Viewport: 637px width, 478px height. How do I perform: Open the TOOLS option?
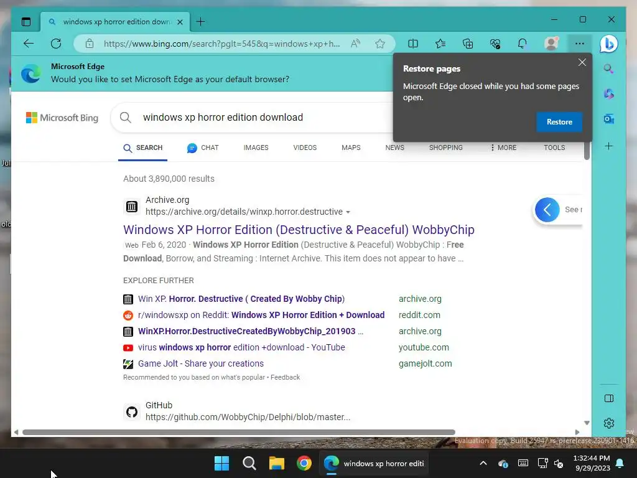pos(554,148)
